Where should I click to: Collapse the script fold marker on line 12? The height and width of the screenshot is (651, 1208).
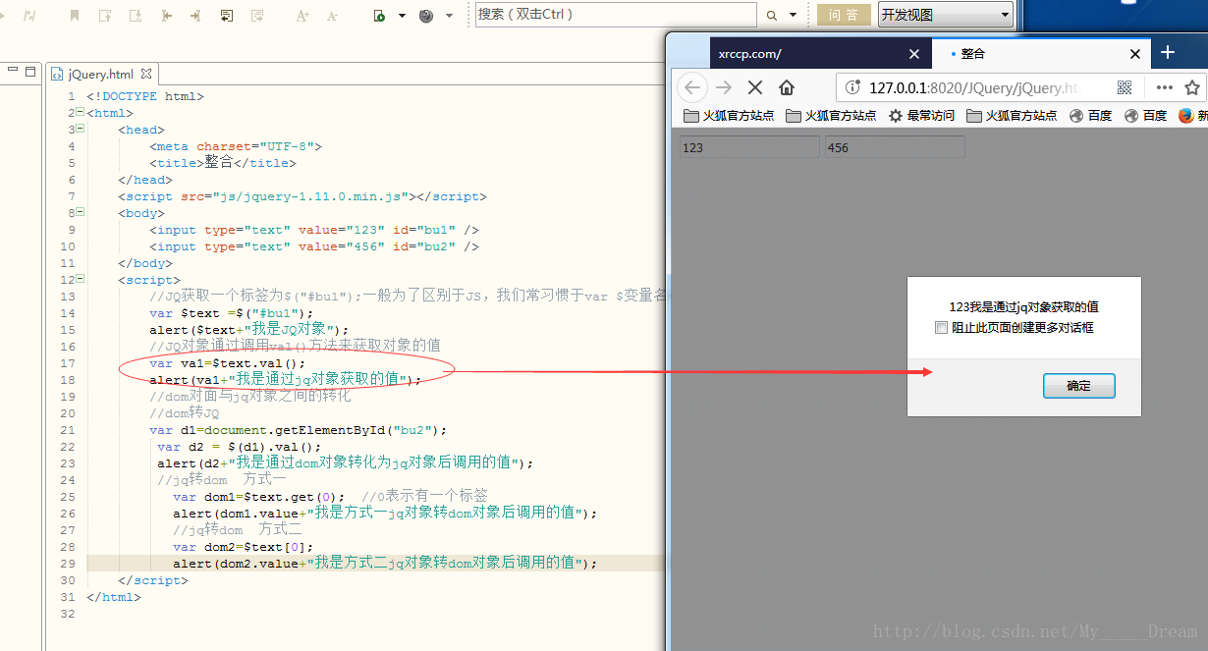pos(80,280)
